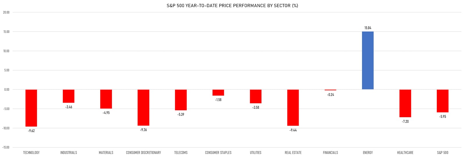The width and height of the screenshot is (465, 157).
Task: Select the Real Estate bar
Action: point(293,108)
